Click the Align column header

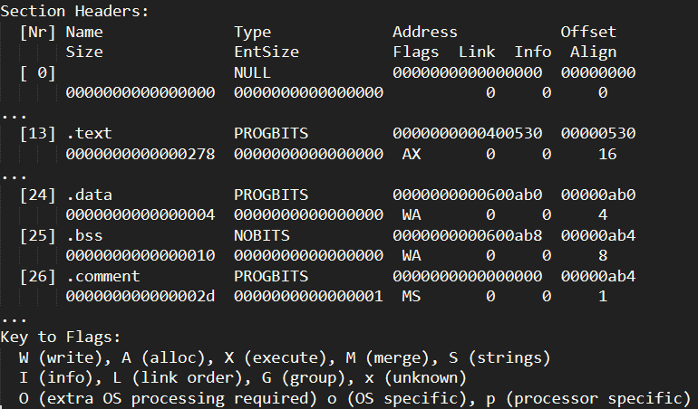point(593,52)
